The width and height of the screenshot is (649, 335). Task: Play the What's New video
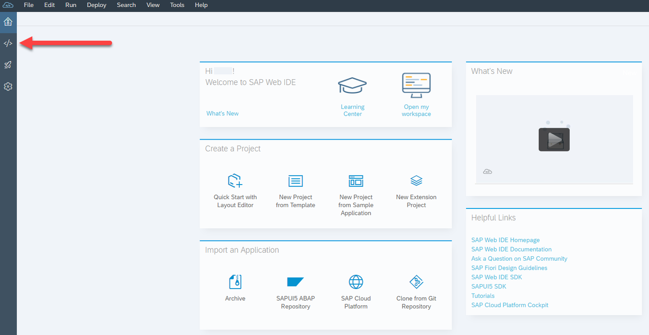[x=554, y=140]
